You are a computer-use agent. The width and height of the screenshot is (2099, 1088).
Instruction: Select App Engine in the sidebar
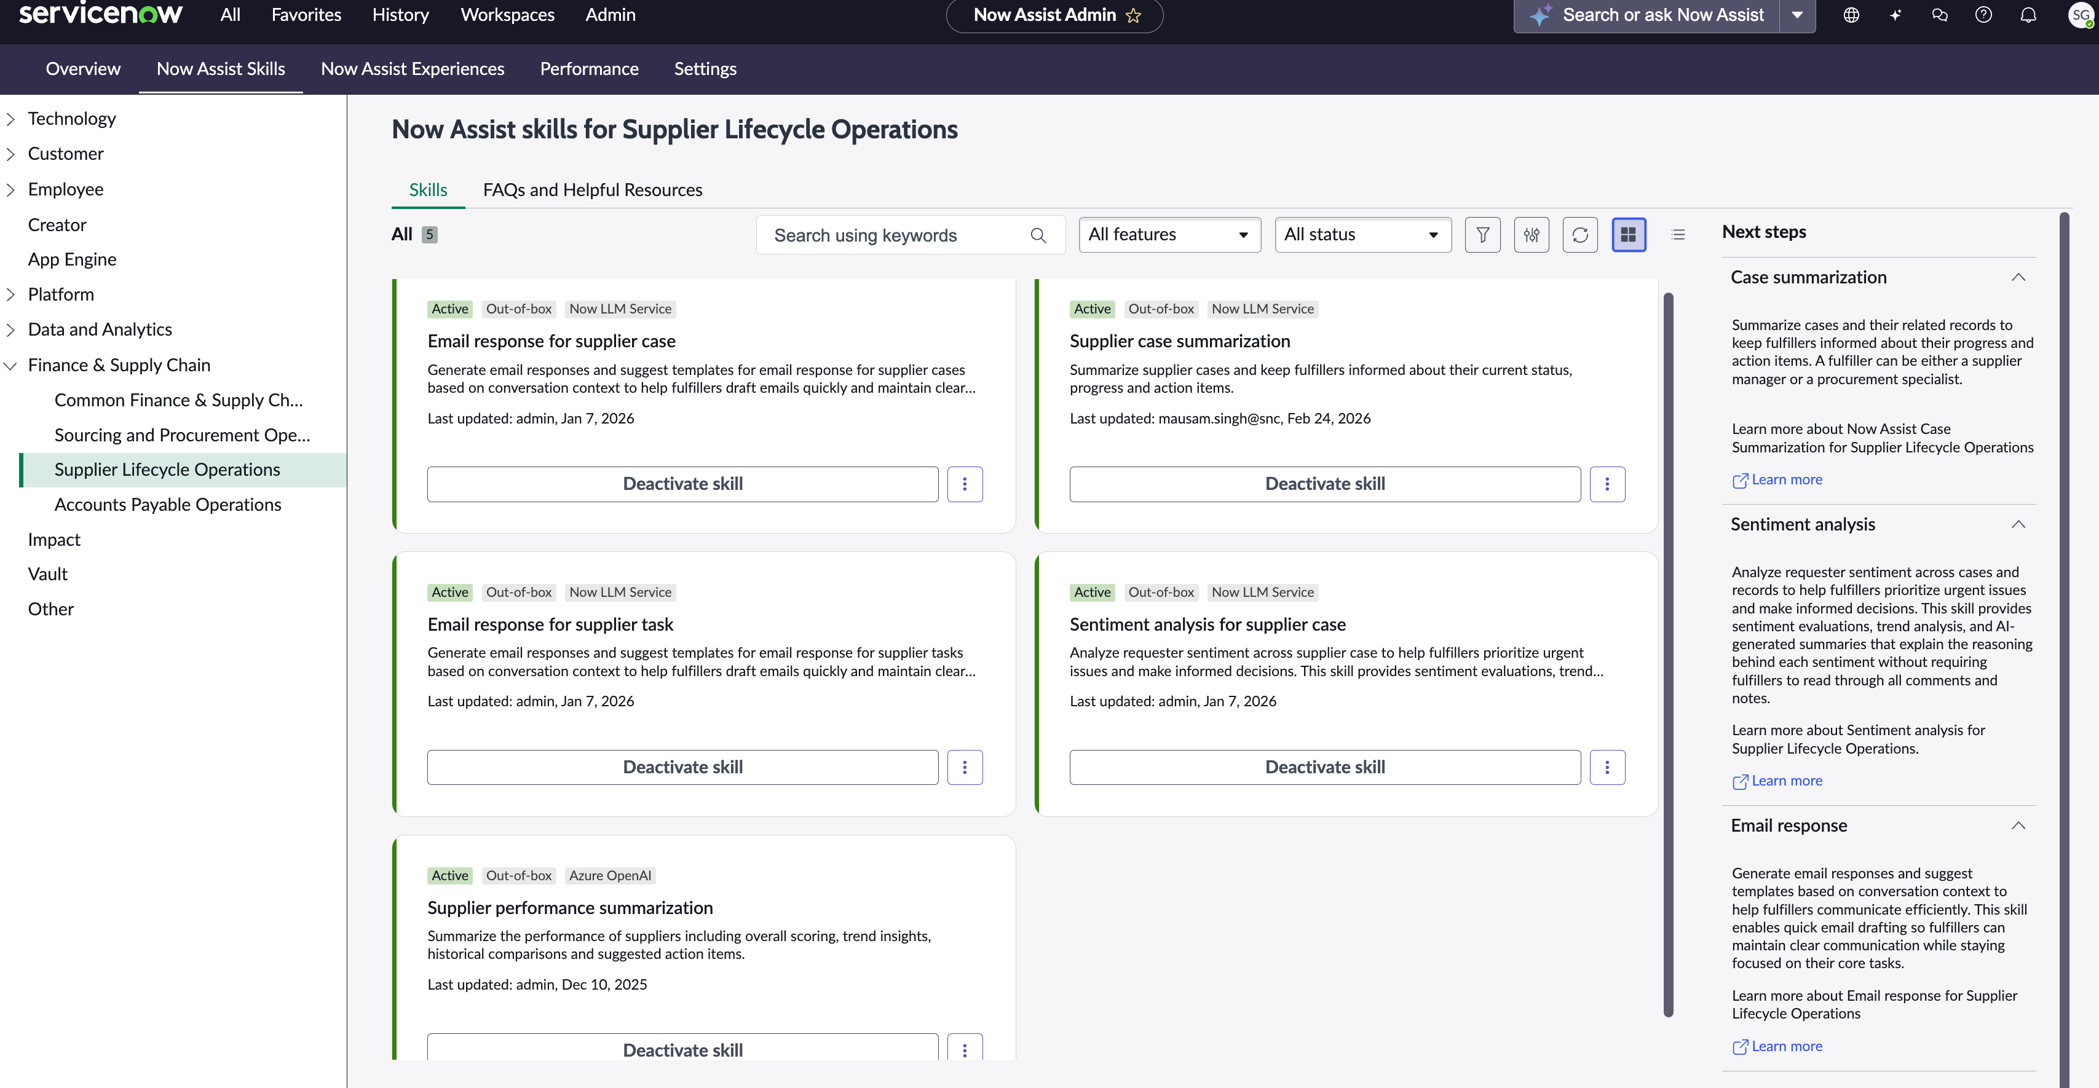pos(72,260)
